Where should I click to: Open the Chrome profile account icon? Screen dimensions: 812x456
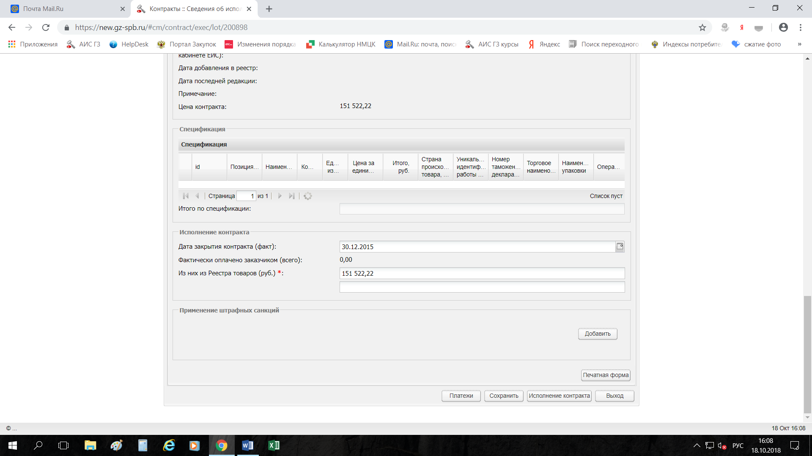point(783,27)
